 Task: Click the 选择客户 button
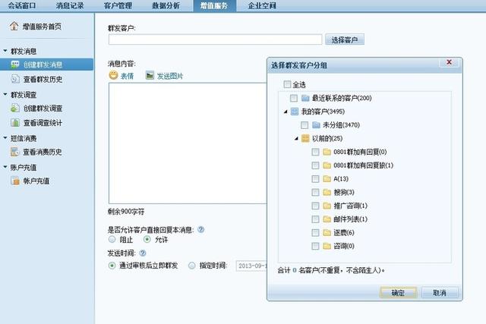tap(344, 39)
